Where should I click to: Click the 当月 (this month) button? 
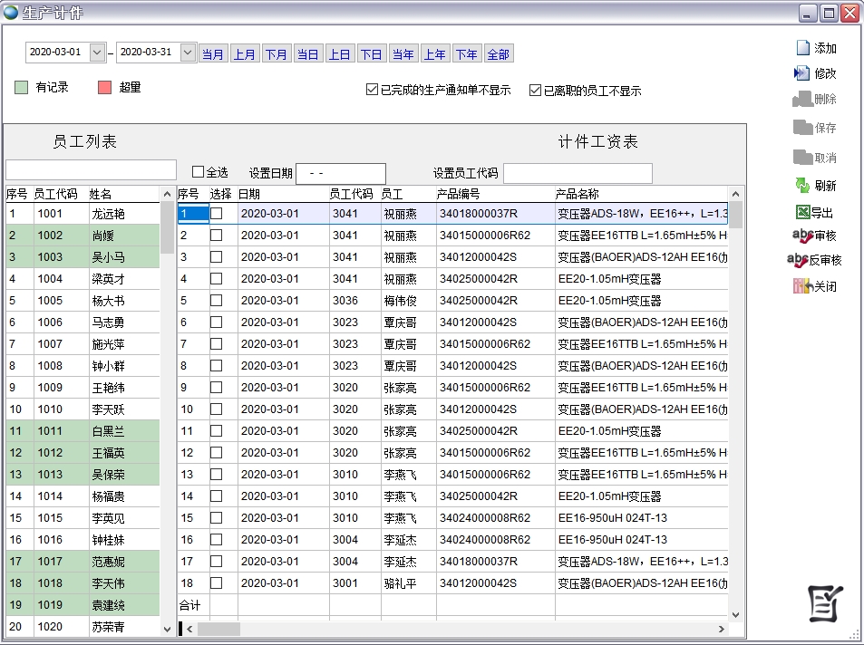tap(213, 54)
